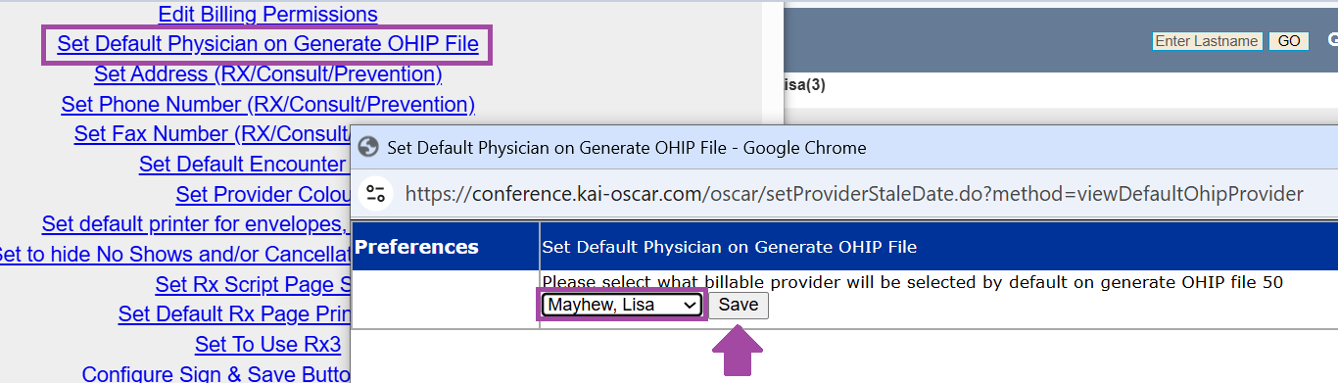Open Set Phone Number (RX/Consult/Prevention) link

click(268, 104)
